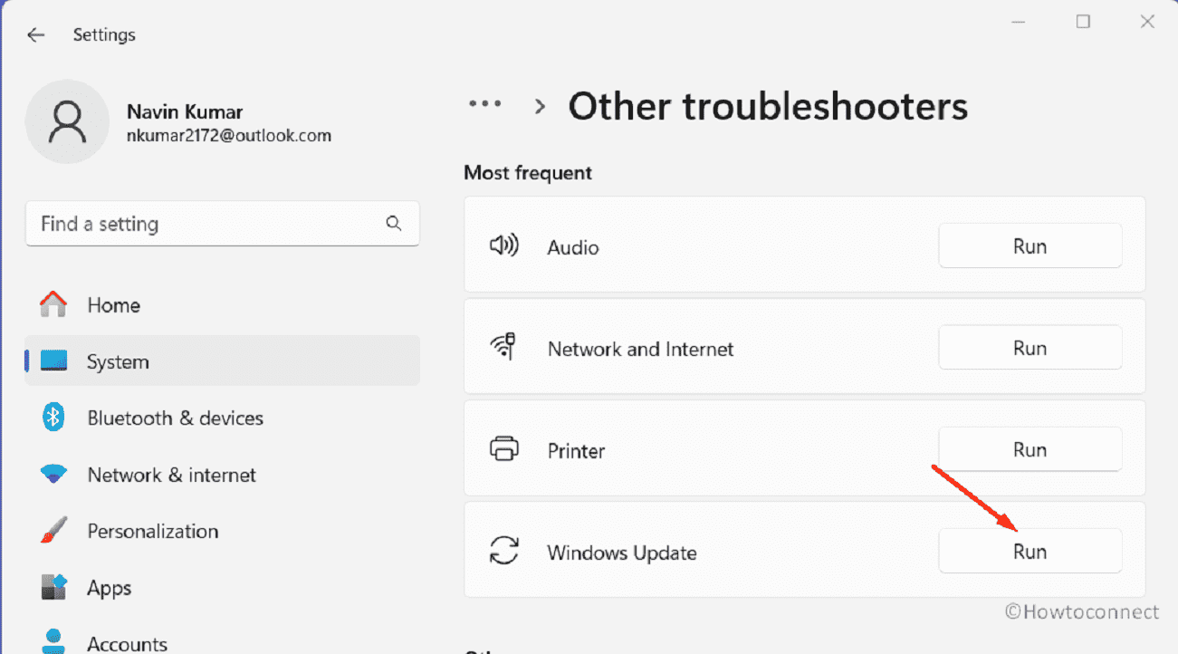Open Home settings page

coord(222,305)
